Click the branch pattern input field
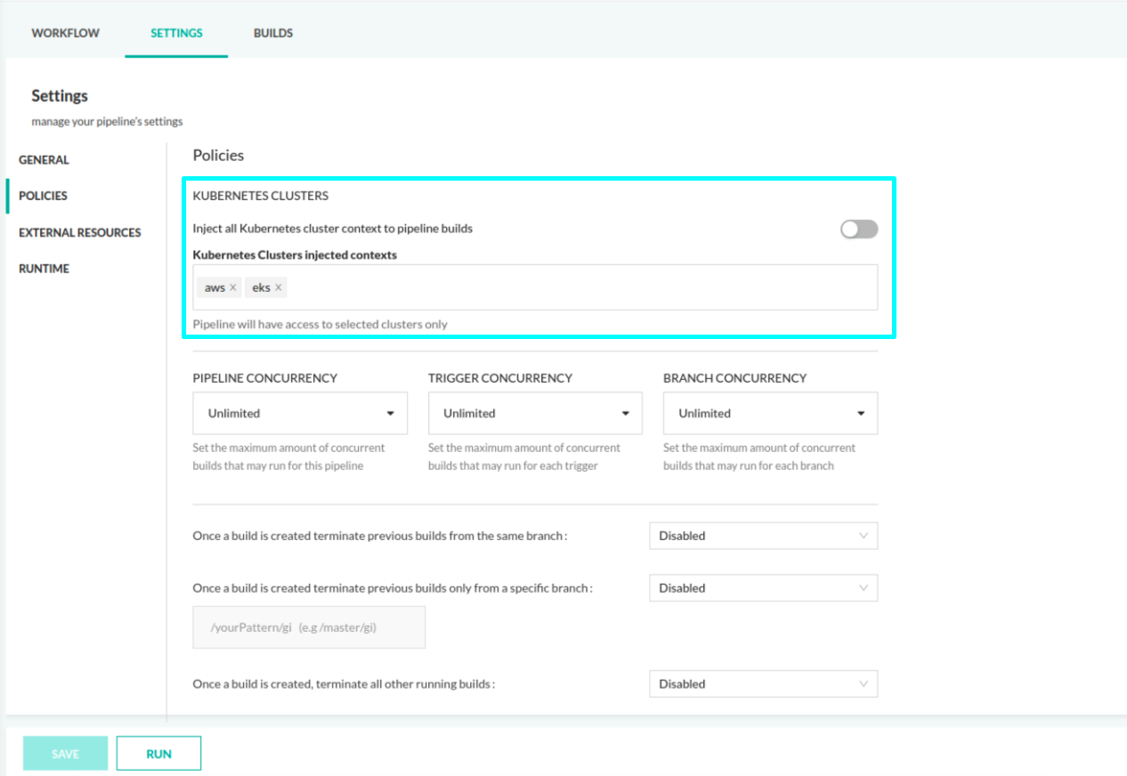This screenshot has height=776, width=1127. coord(309,627)
